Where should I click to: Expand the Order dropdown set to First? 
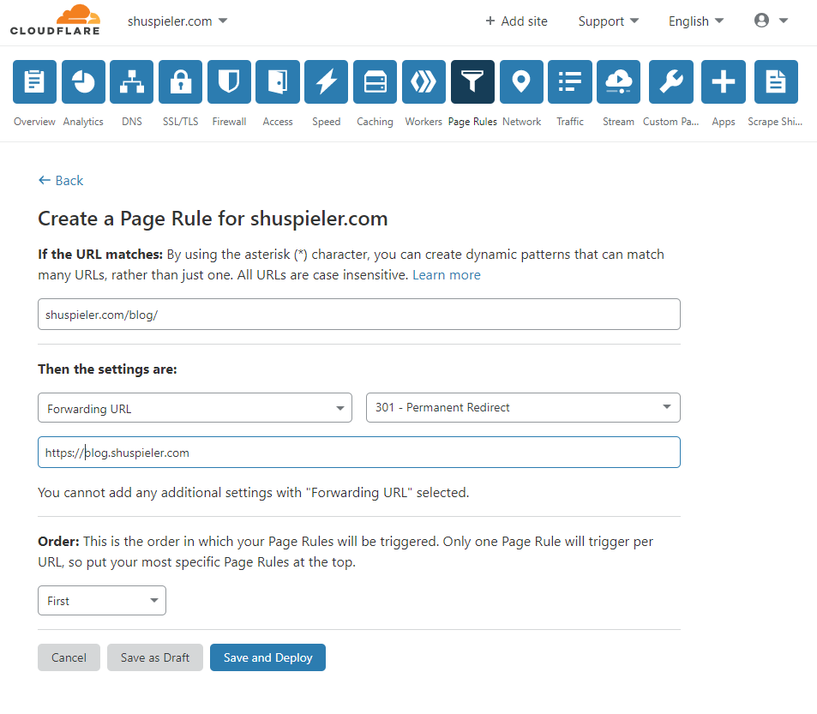pos(102,601)
